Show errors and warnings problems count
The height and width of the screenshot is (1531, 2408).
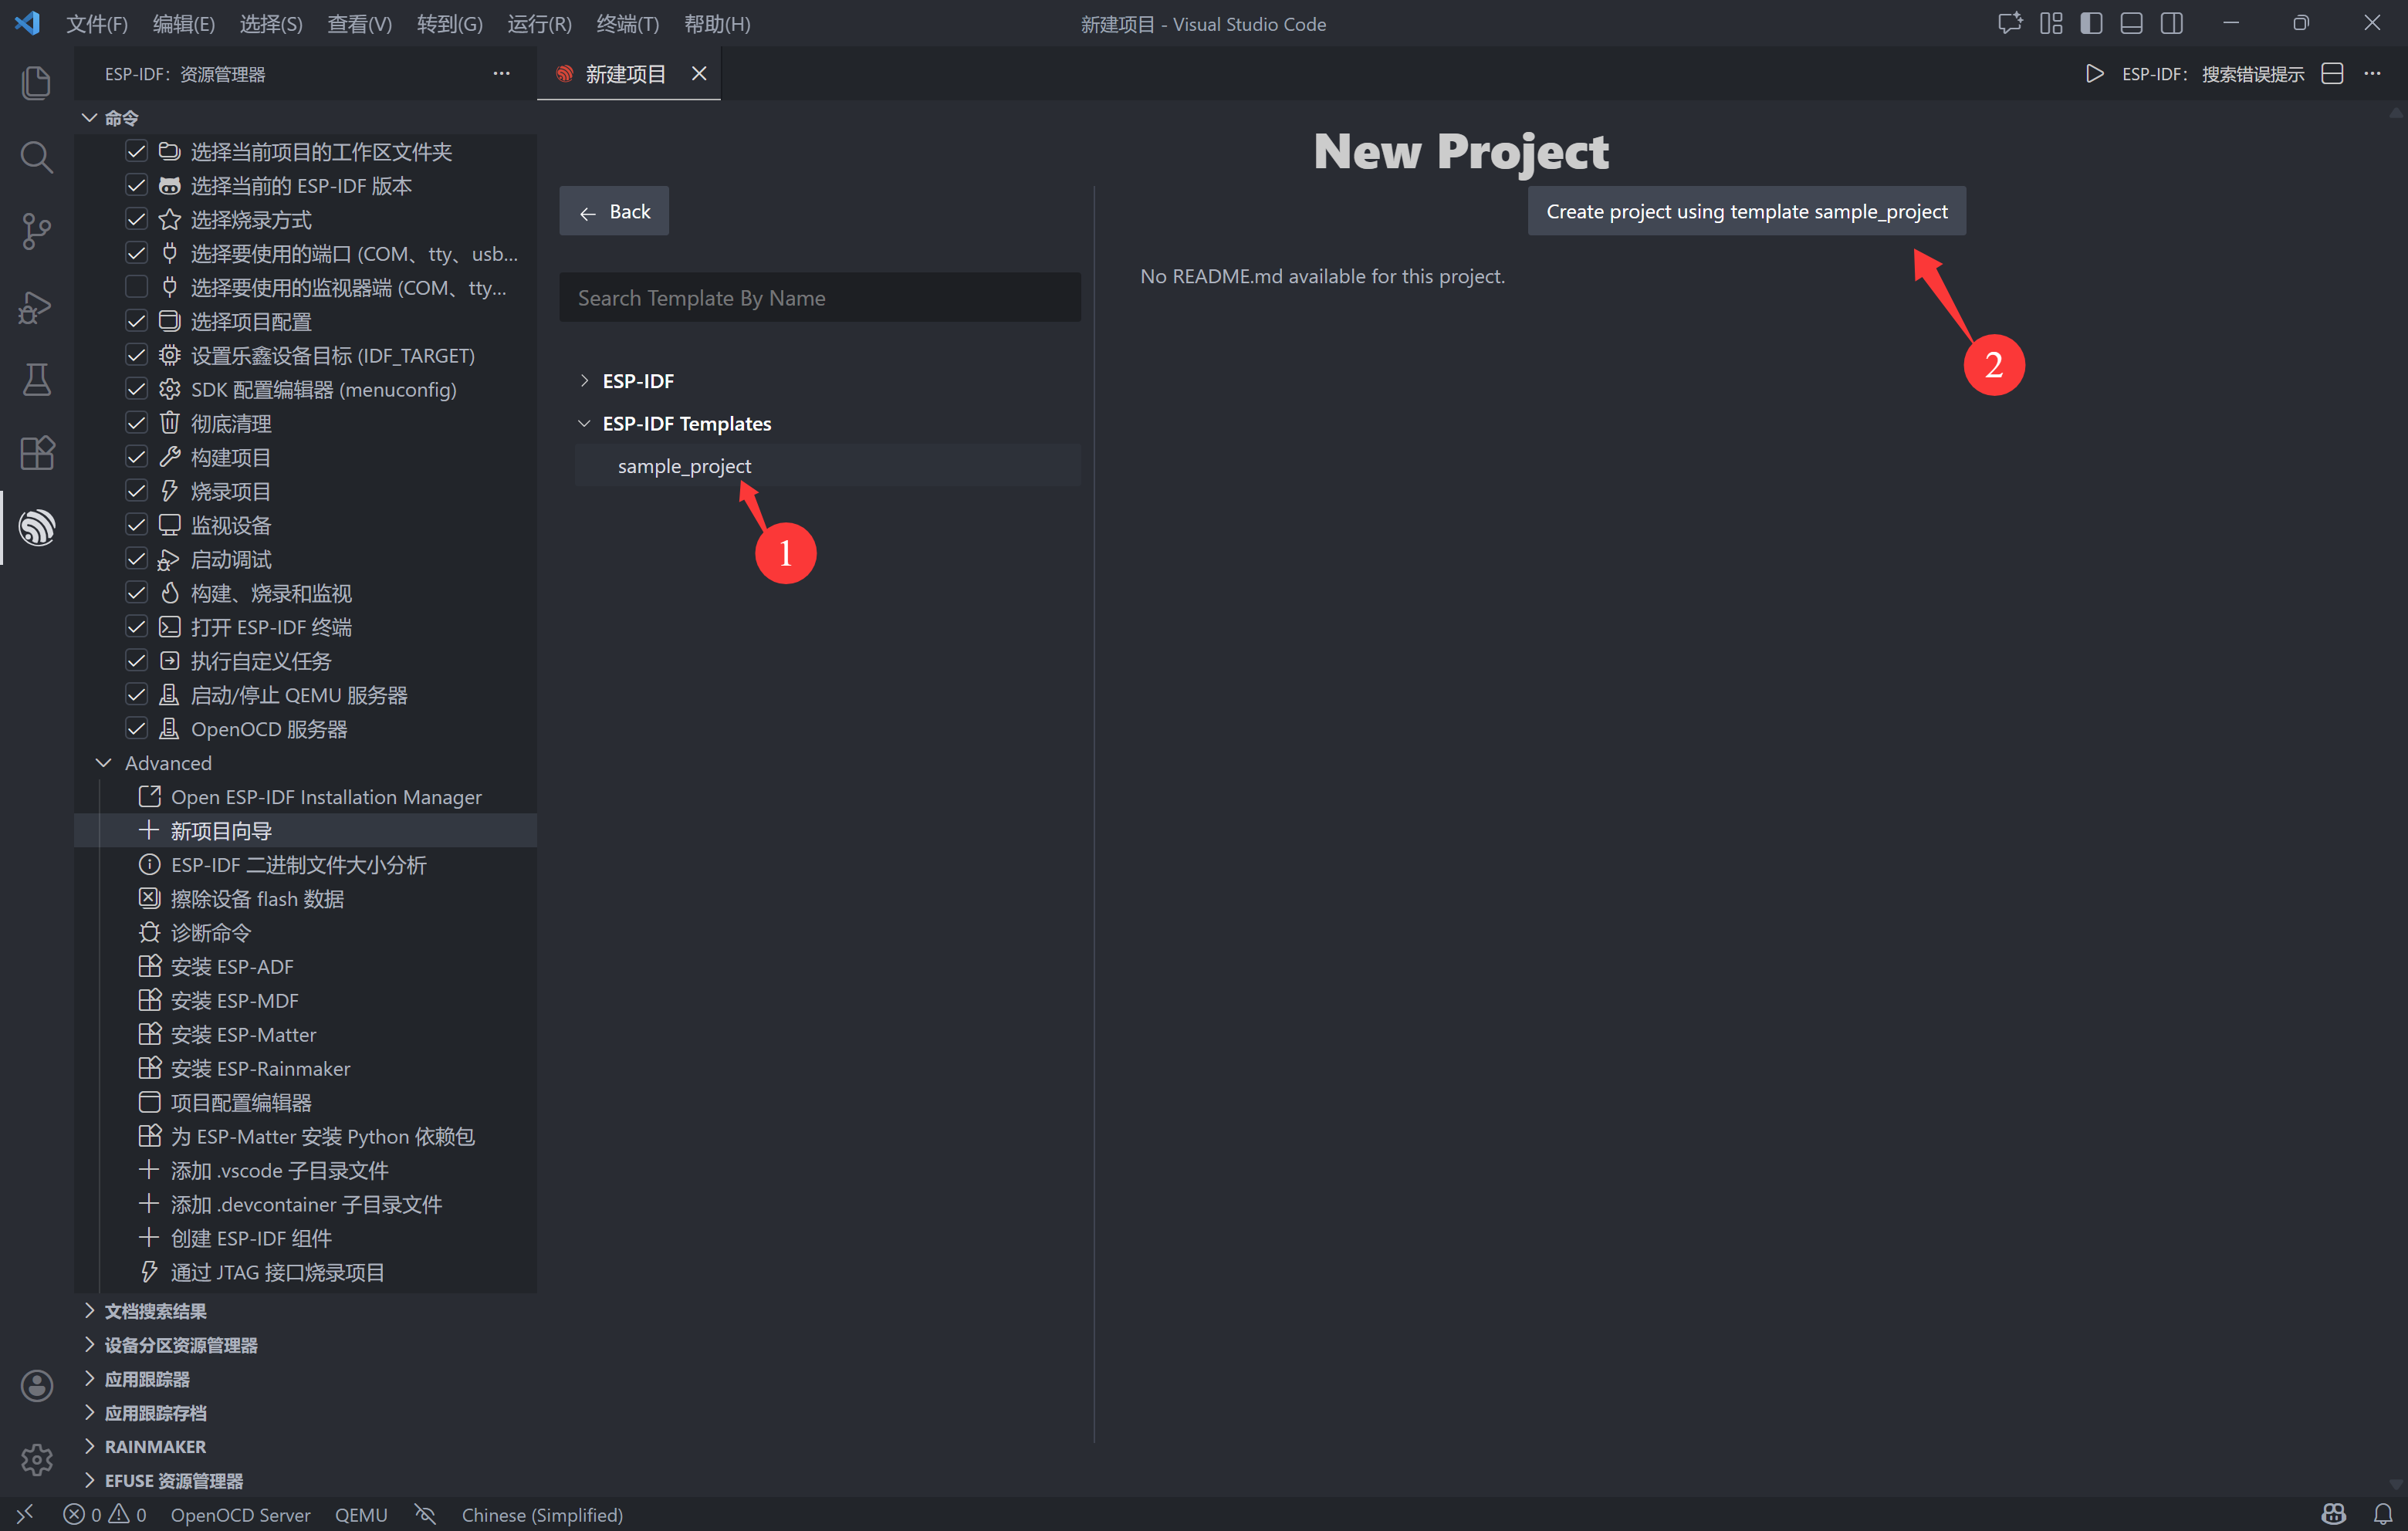(105, 1514)
